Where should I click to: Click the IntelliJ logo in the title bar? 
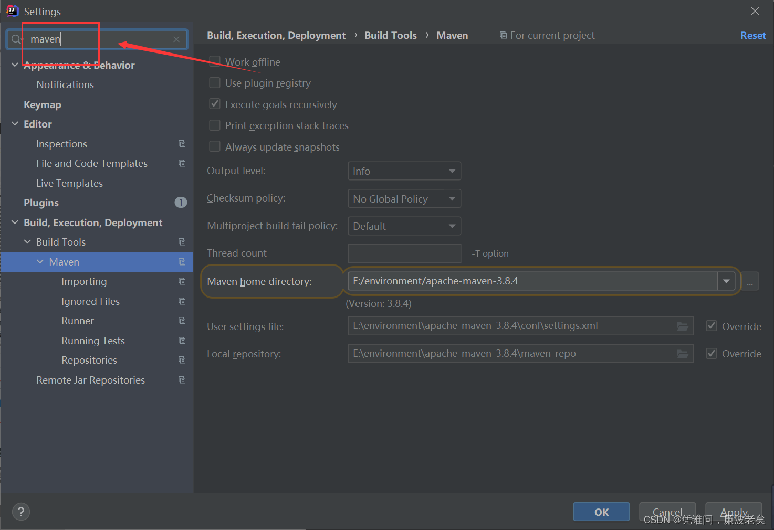12,11
